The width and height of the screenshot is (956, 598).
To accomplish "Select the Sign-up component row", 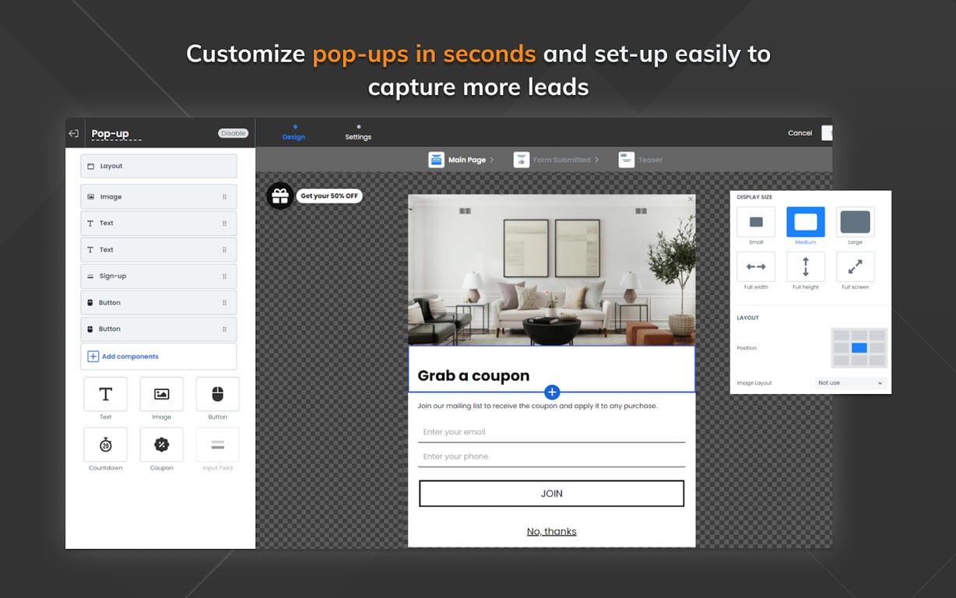I will click(x=159, y=276).
